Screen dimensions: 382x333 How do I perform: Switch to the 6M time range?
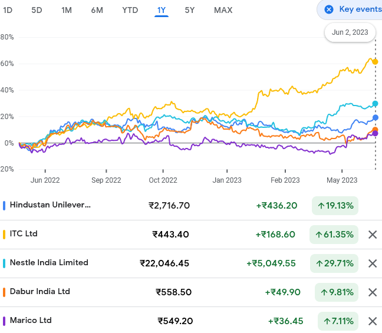pos(97,10)
